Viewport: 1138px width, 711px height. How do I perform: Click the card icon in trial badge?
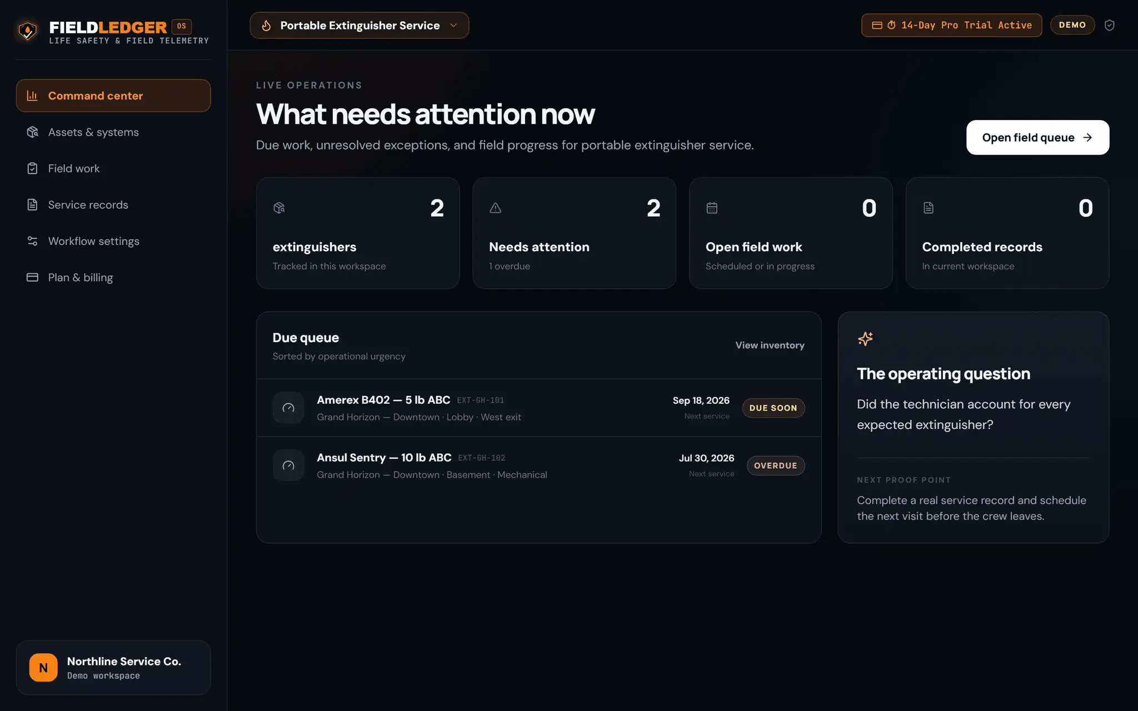877,25
